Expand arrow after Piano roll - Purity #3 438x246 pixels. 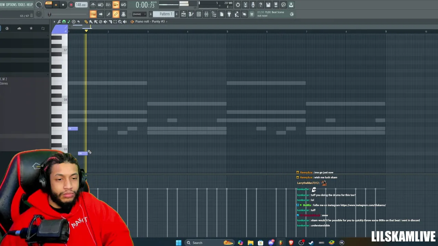[167, 22]
